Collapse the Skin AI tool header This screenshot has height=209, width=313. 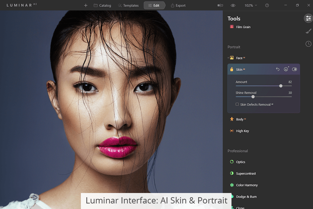click(264, 69)
